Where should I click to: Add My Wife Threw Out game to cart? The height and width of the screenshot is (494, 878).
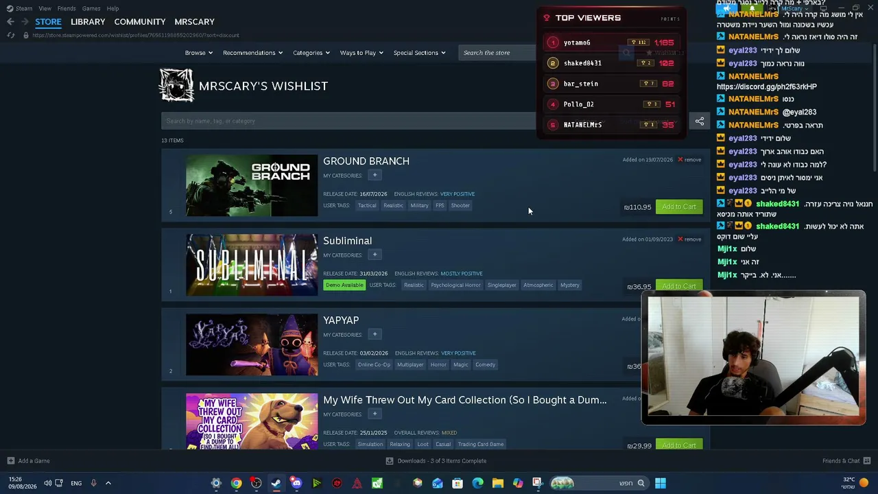(679, 445)
